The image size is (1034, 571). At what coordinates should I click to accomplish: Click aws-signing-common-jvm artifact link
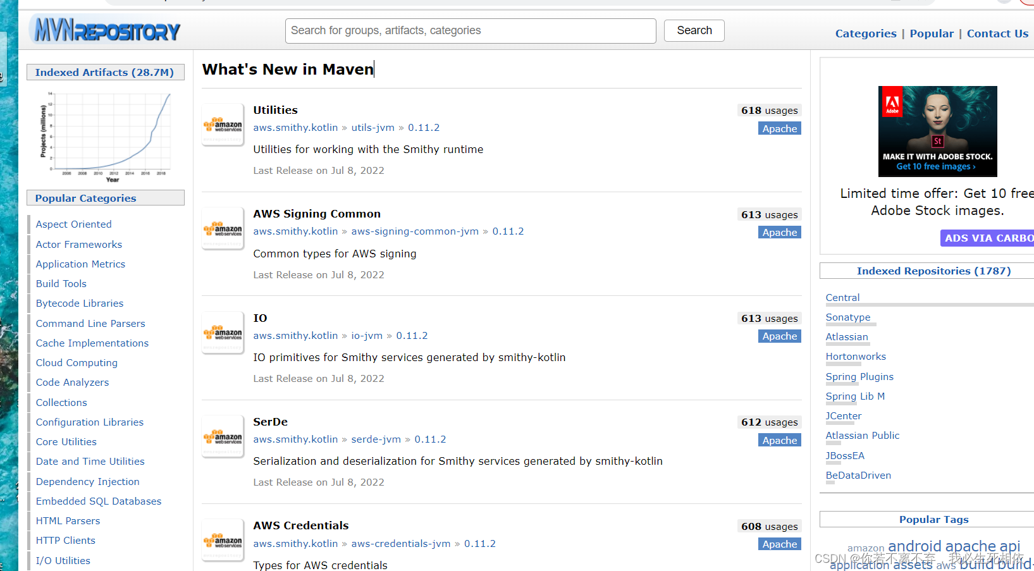click(415, 231)
